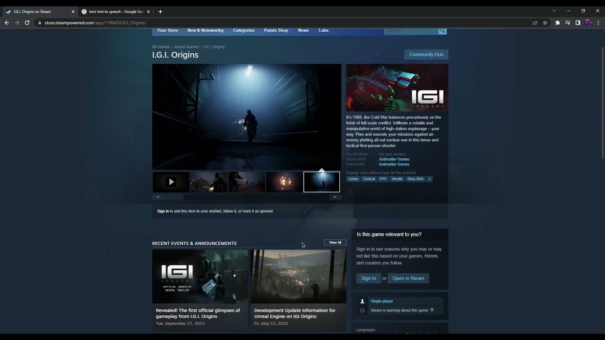Share this page via the share icon

[x=535, y=23]
